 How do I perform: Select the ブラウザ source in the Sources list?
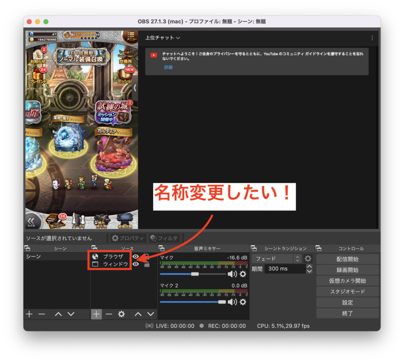point(114,256)
